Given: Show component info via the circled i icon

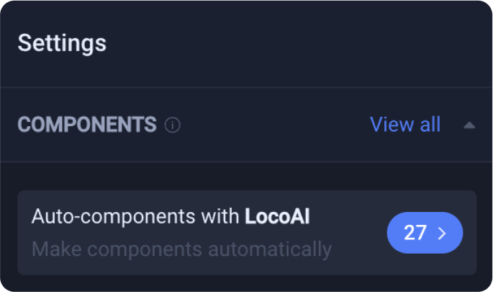Looking at the screenshot, I should [172, 125].
